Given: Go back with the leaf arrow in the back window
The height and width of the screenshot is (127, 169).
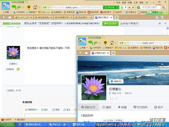Looking at the screenshot, I should [x=14, y=7].
